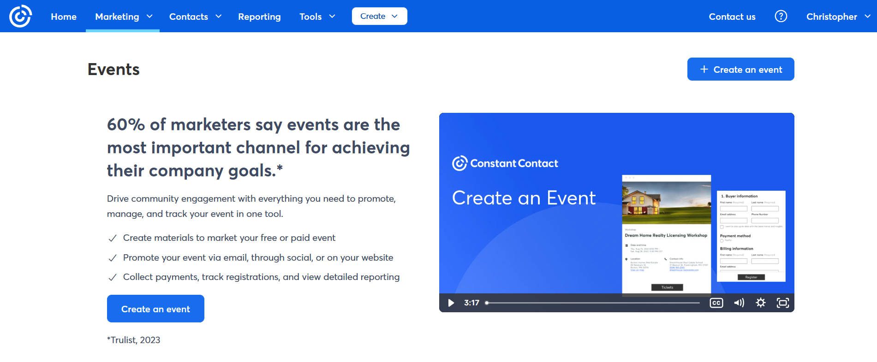This screenshot has height=362, width=877.
Task: Click 'Promote your event via email' item
Action: pyautogui.click(x=258, y=257)
